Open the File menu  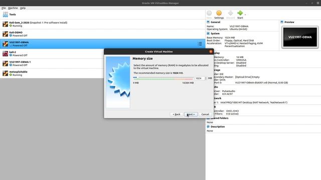4,8
